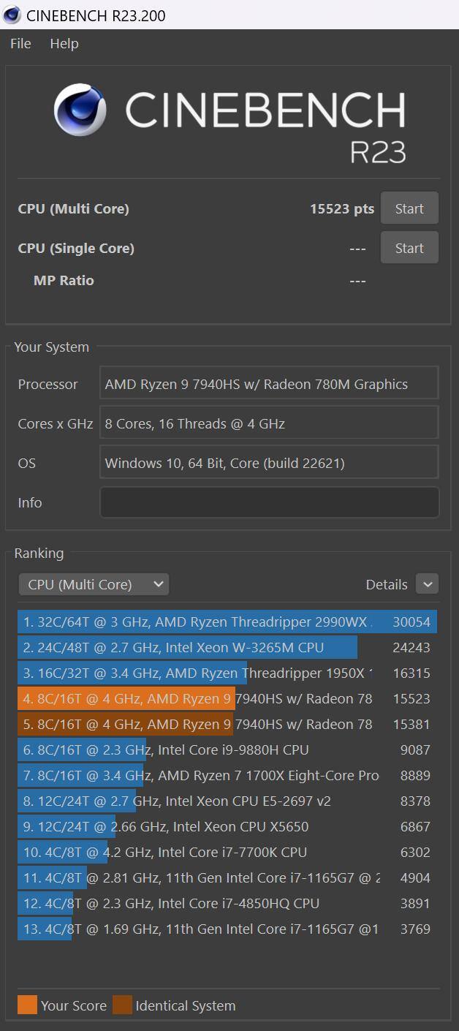Click the Info text field
The height and width of the screenshot is (1031, 459).
click(x=269, y=502)
